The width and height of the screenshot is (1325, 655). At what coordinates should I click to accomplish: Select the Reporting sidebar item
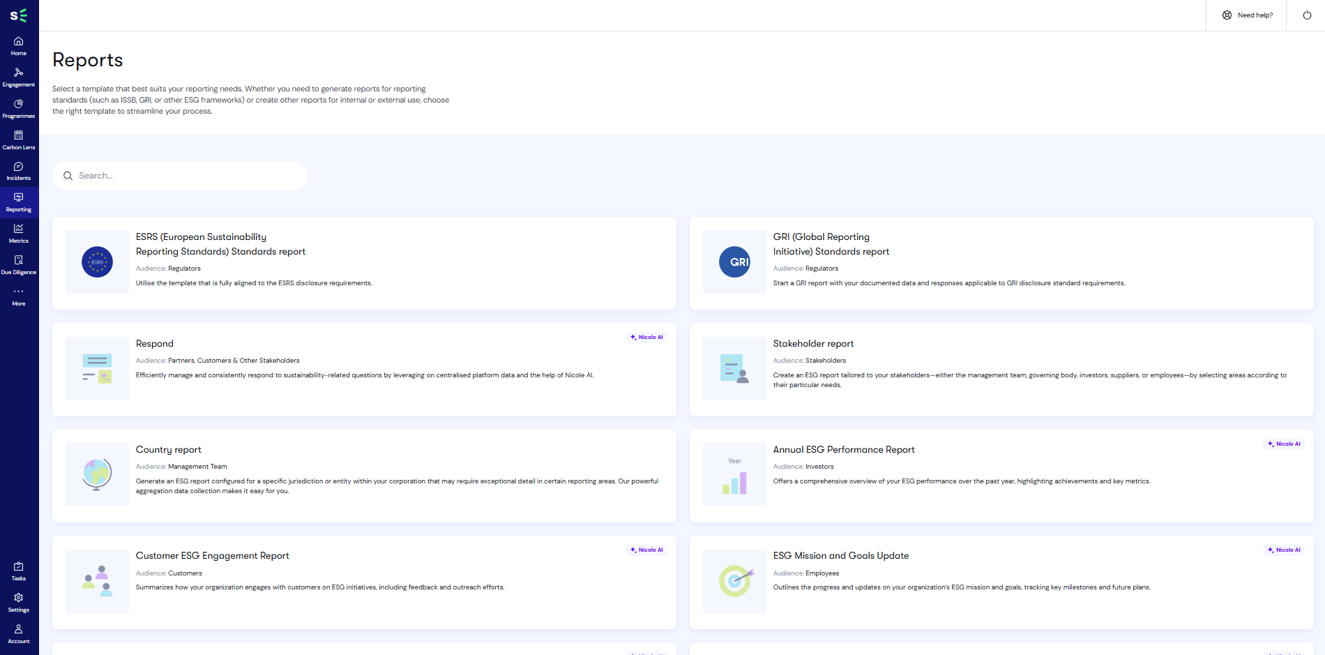(x=19, y=202)
